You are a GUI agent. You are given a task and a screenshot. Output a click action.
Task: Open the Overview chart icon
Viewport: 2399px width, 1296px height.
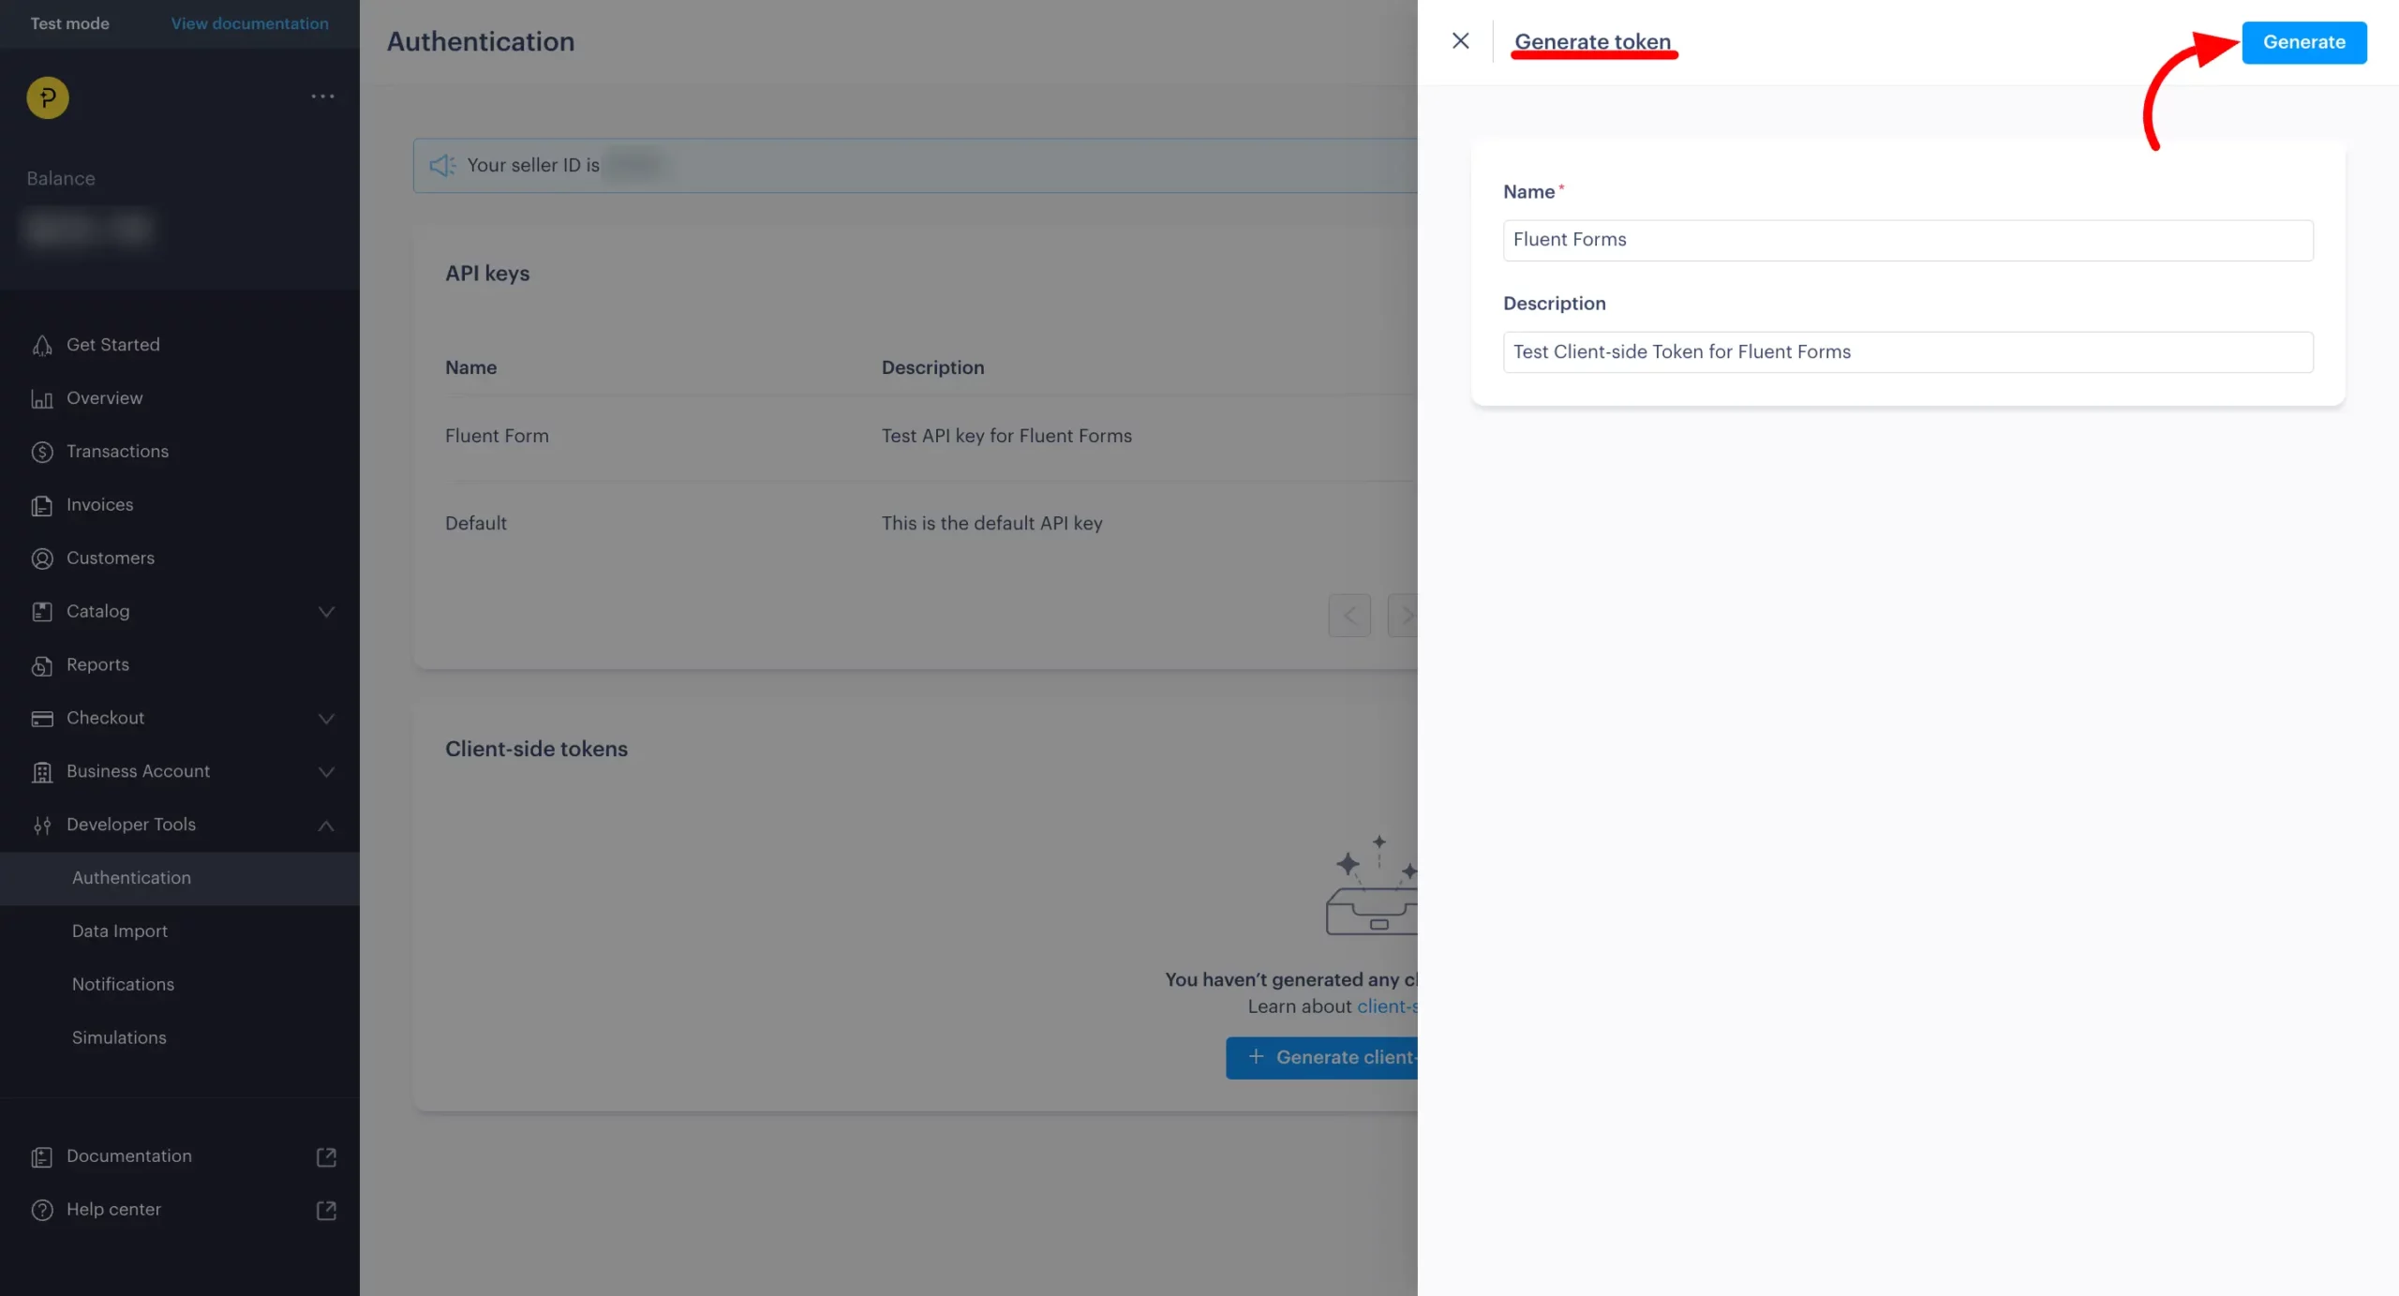[42, 399]
